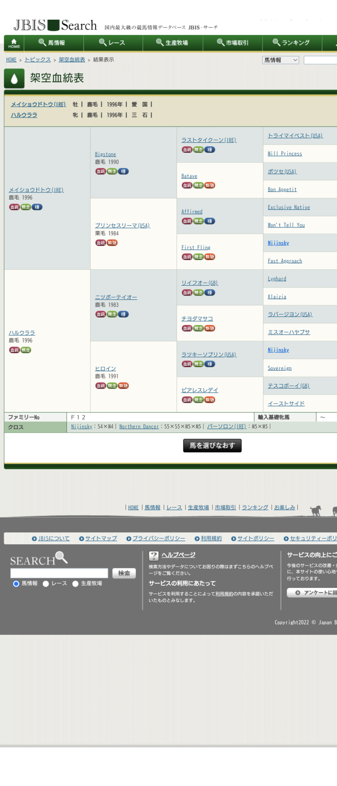The width and height of the screenshot is (337, 786).
Task: Go to the トピックス breadcrumb link
Action: tap(38, 60)
